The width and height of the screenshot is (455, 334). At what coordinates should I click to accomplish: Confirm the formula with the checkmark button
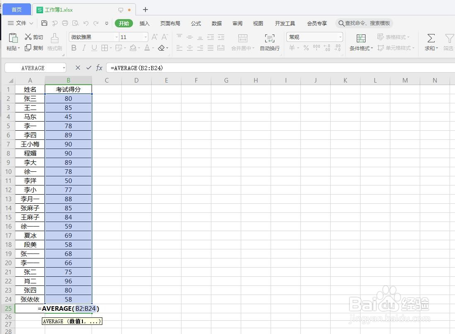pyautogui.click(x=88, y=68)
